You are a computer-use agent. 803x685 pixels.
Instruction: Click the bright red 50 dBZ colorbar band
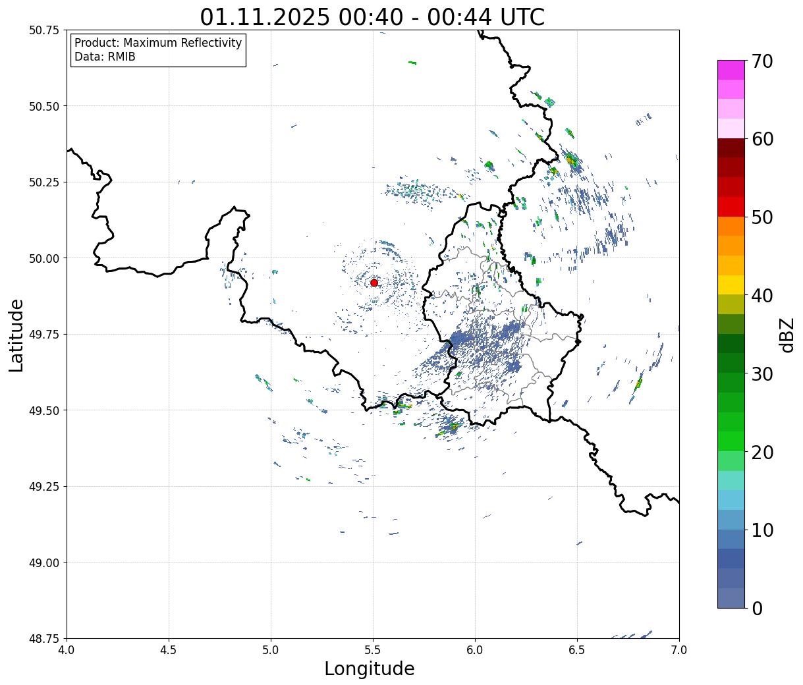coord(731,207)
